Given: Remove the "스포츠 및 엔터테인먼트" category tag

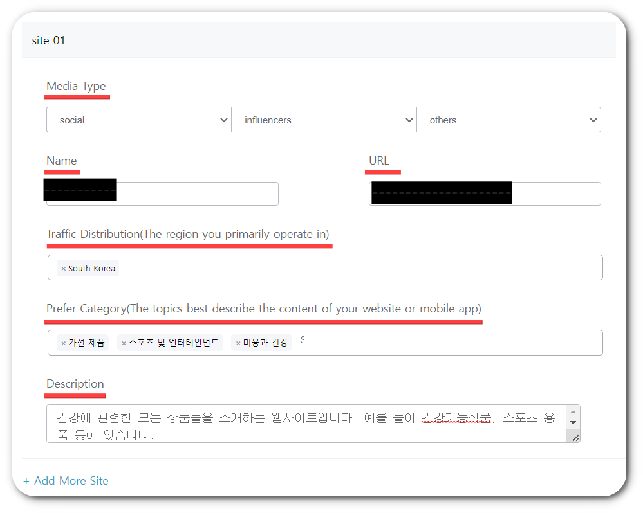Looking at the screenshot, I should point(124,343).
